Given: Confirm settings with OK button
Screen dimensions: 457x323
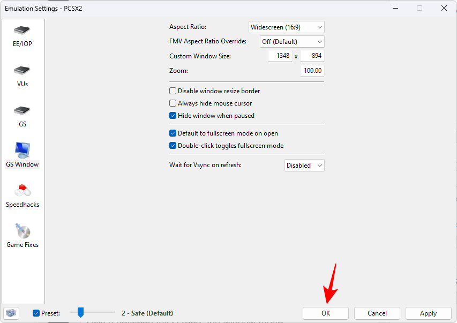Looking at the screenshot, I should click(x=326, y=313).
